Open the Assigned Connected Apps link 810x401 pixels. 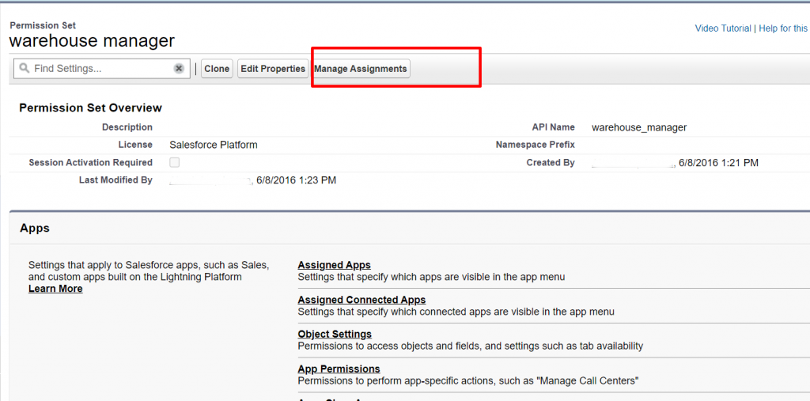coord(361,300)
